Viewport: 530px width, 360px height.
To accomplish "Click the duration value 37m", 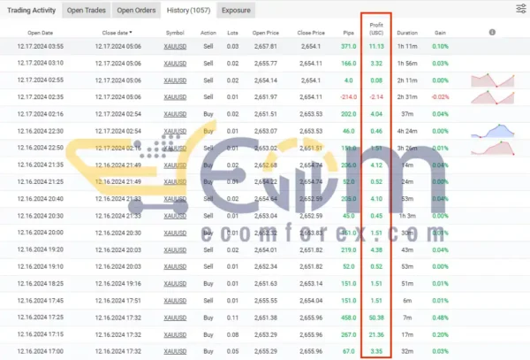I will pyautogui.click(x=407, y=114).
